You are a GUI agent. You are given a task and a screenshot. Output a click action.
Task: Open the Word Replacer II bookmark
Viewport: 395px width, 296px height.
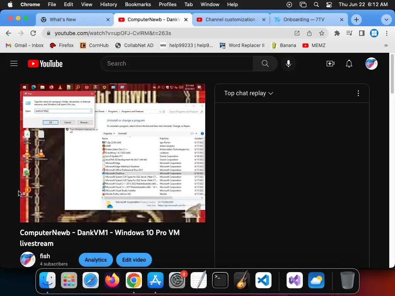pos(242,45)
